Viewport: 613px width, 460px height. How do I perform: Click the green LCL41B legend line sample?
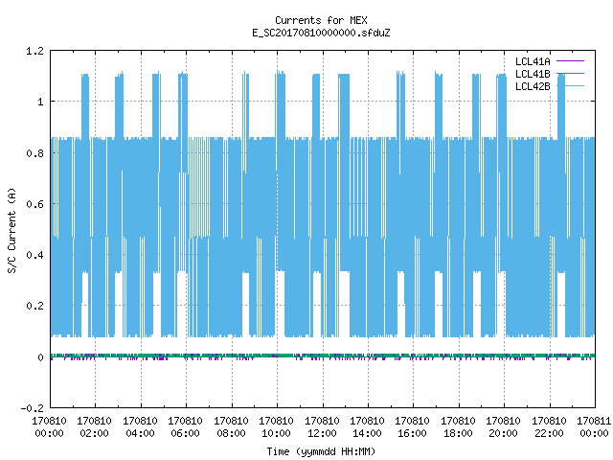(570, 73)
